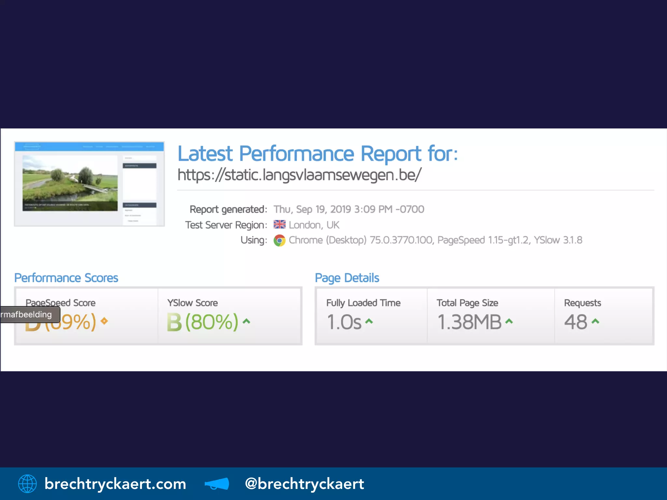Click the globe icon in the footer
The image size is (667, 500).
click(x=27, y=484)
